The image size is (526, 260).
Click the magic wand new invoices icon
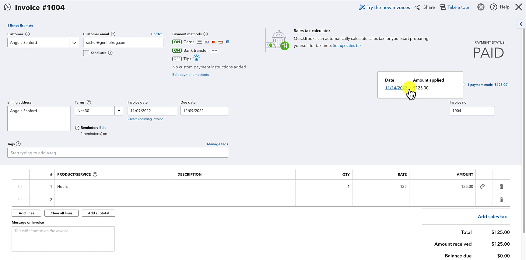pos(362,7)
